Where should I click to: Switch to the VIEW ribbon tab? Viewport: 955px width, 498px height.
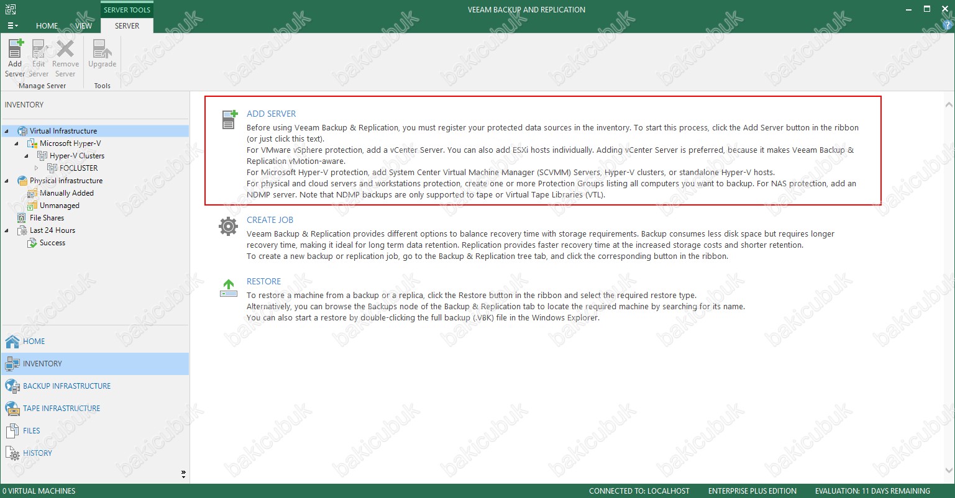[83, 26]
